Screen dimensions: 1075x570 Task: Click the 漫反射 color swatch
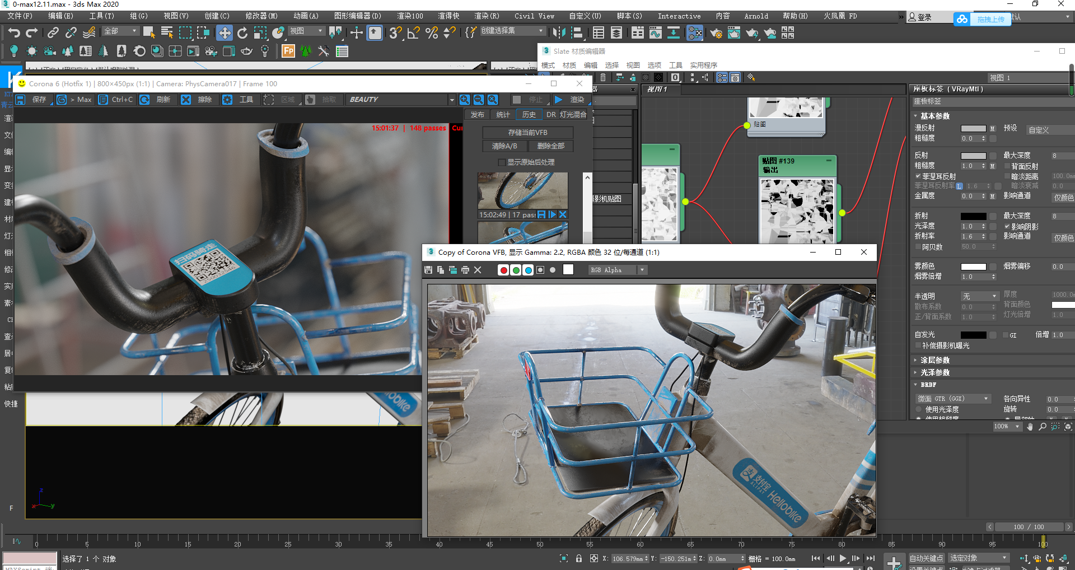point(974,129)
